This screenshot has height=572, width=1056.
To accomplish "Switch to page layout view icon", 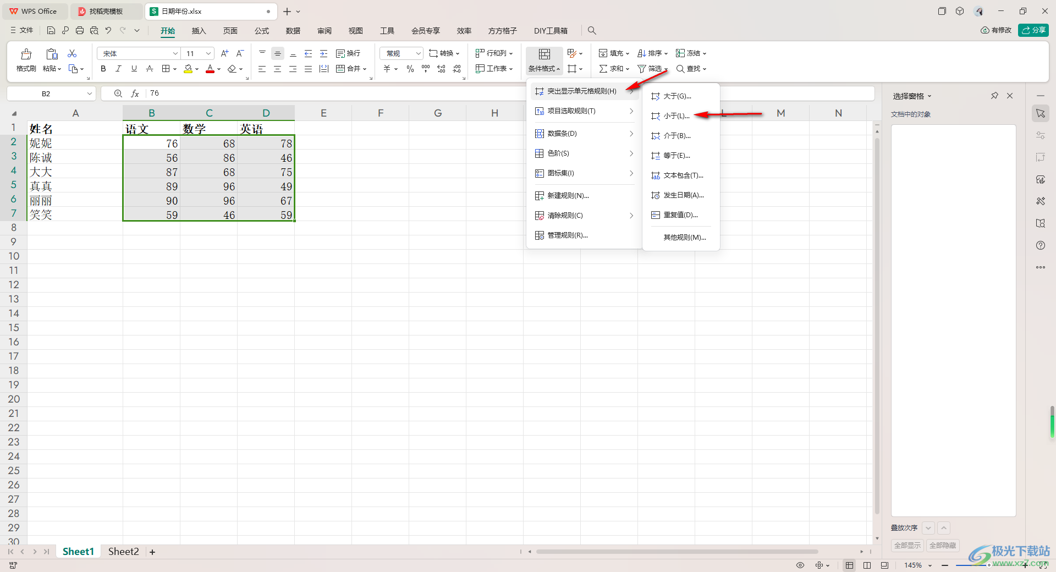I will coord(867,565).
